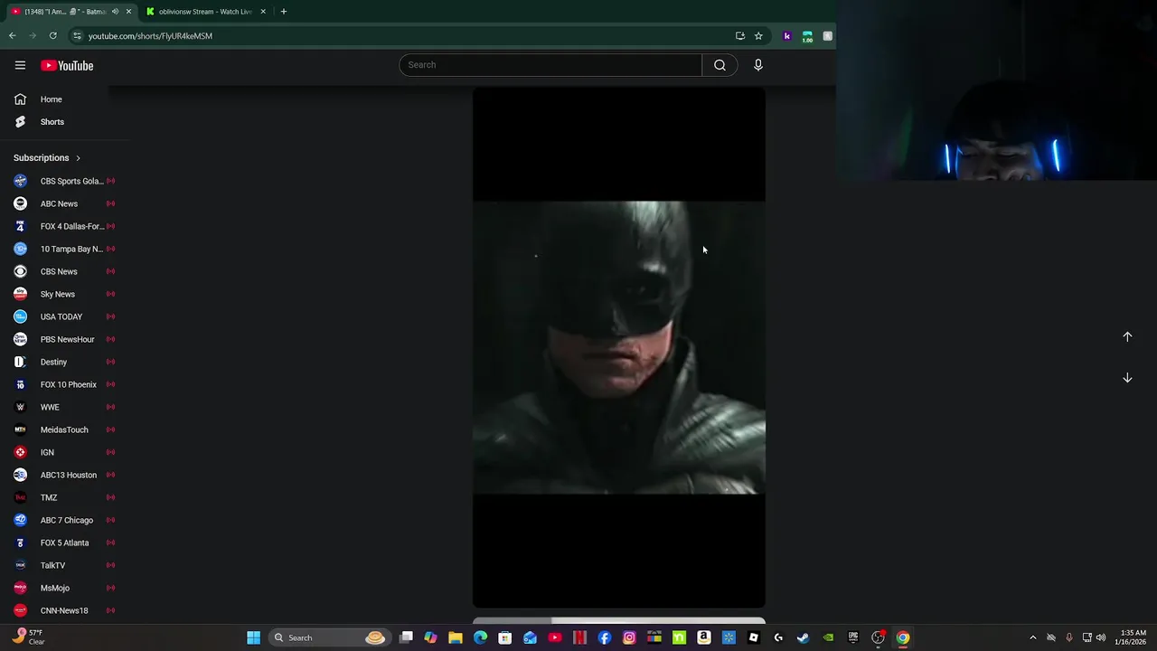Open File Explorer from the taskbar
This screenshot has height=651, width=1157.
pyautogui.click(x=456, y=637)
